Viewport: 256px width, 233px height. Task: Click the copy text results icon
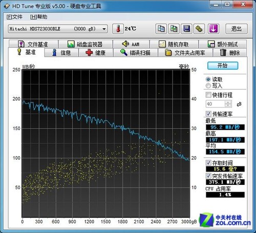[x=161, y=29]
